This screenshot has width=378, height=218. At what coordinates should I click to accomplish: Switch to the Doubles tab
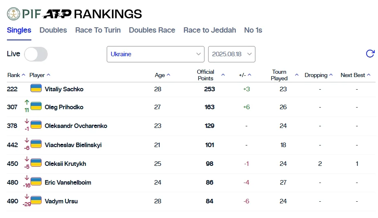[x=53, y=30]
